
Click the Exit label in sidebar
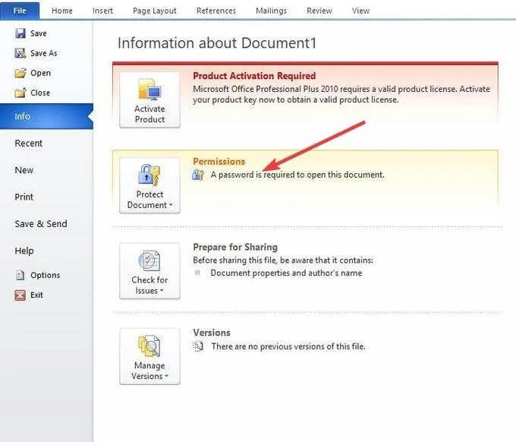pyautogui.click(x=36, y=295)
